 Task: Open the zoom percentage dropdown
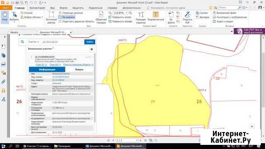126,13
